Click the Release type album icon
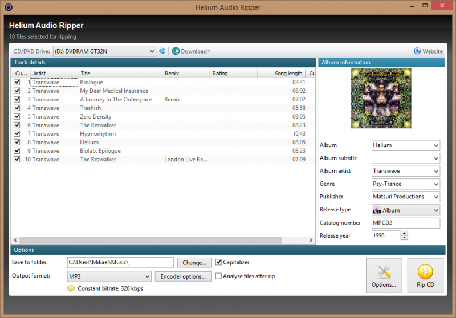Screen dimensions: 456x318 pyautogui.click(x=377, y=210)
